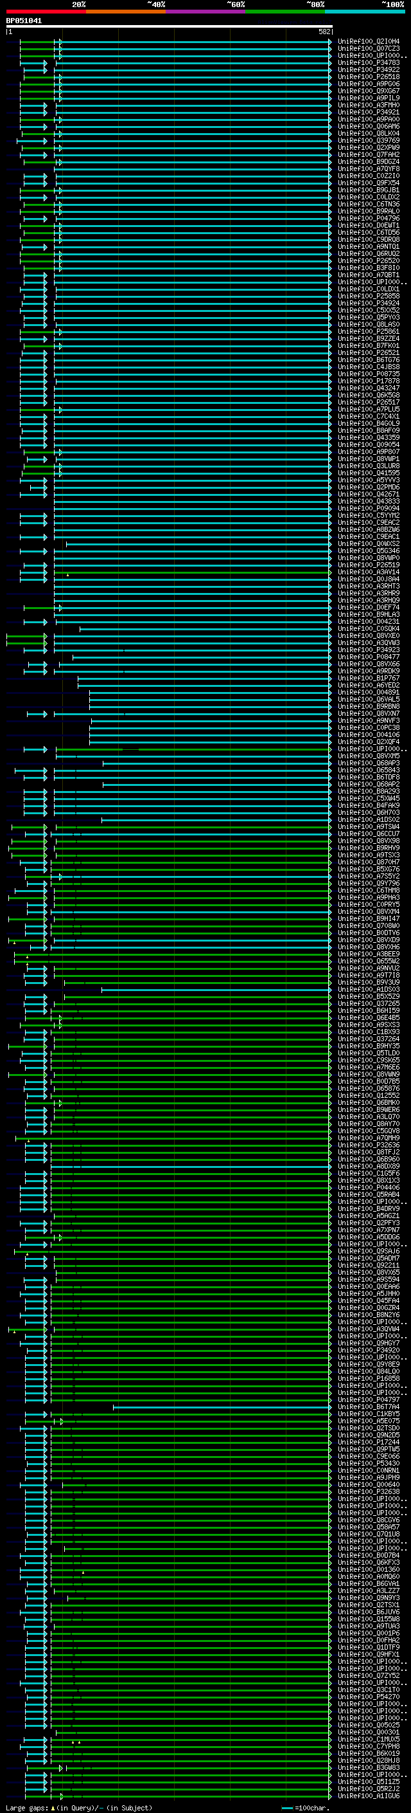Click the white query length bar
The image size is (411, 1813).
[170, 26]
